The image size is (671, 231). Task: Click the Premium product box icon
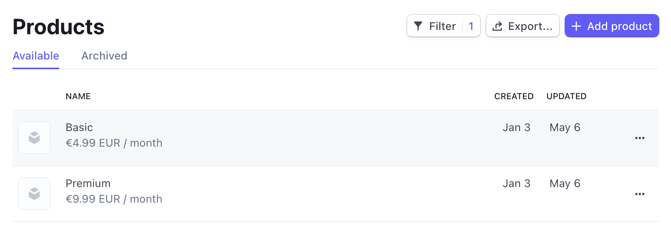point(34,194)
